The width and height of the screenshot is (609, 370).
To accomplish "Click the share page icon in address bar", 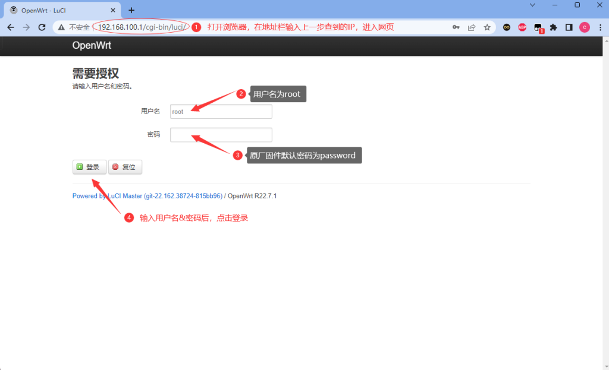I will pyautogui.click(x=472, y=27).
